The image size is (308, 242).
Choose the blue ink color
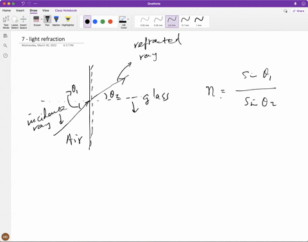click(95, 22)
